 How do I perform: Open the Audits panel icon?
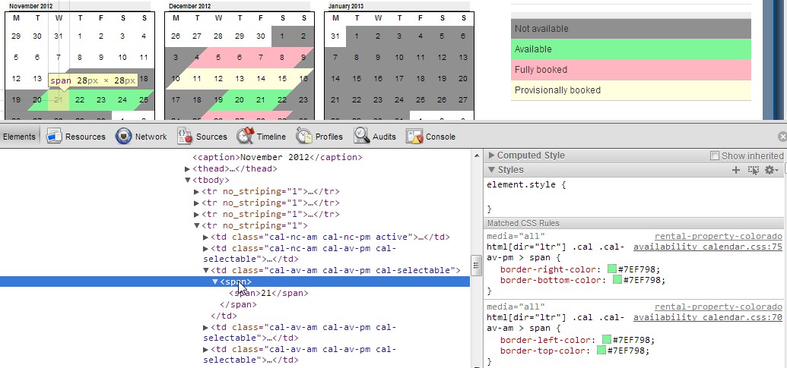pos(361,136)
